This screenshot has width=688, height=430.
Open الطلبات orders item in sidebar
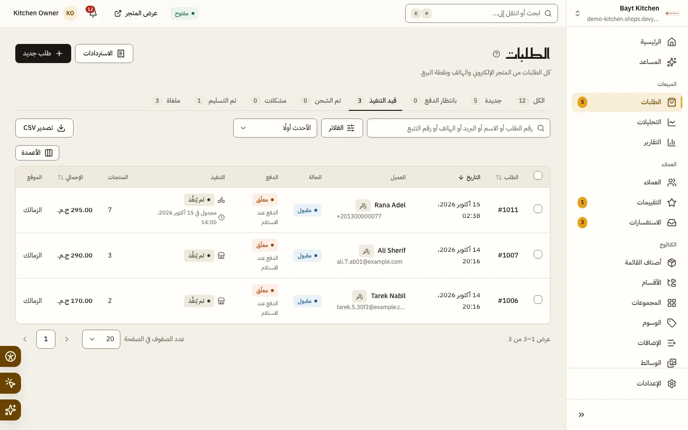point(627,102)
